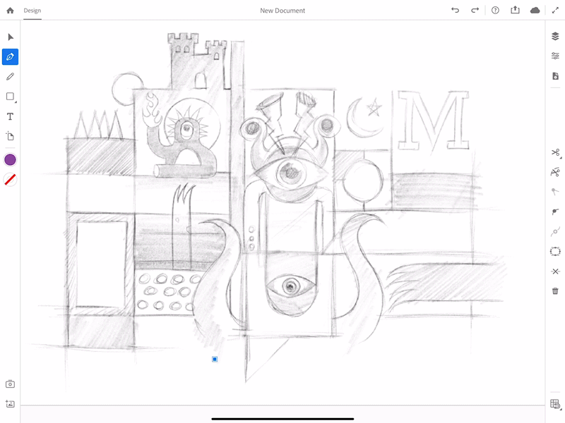Expand the Shape tool options

click(11, 97)
